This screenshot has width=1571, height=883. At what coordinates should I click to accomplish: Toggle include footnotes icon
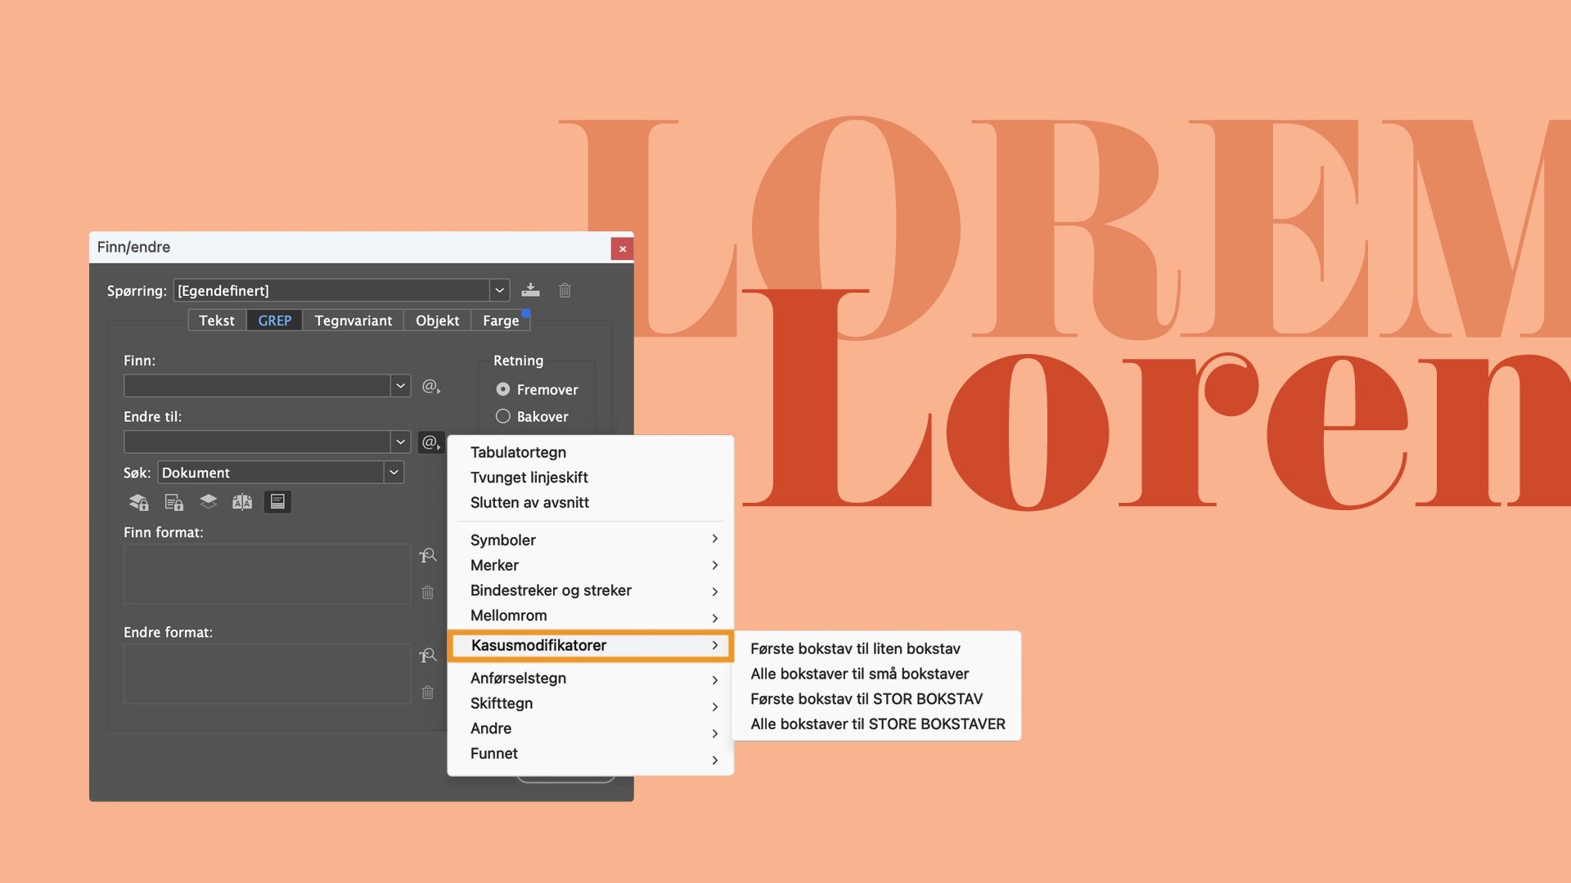click(x=277, y=502)
